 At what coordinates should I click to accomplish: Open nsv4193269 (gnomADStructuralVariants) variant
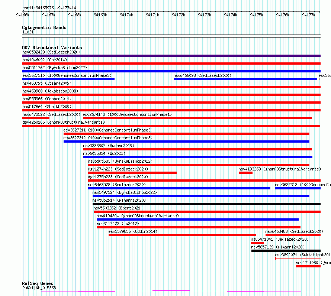pyautogui.click(x=280, y=169)
